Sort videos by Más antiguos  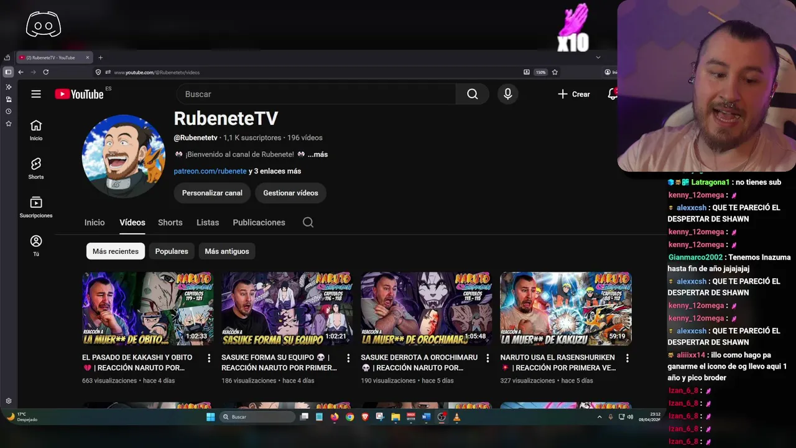(227, 251)
